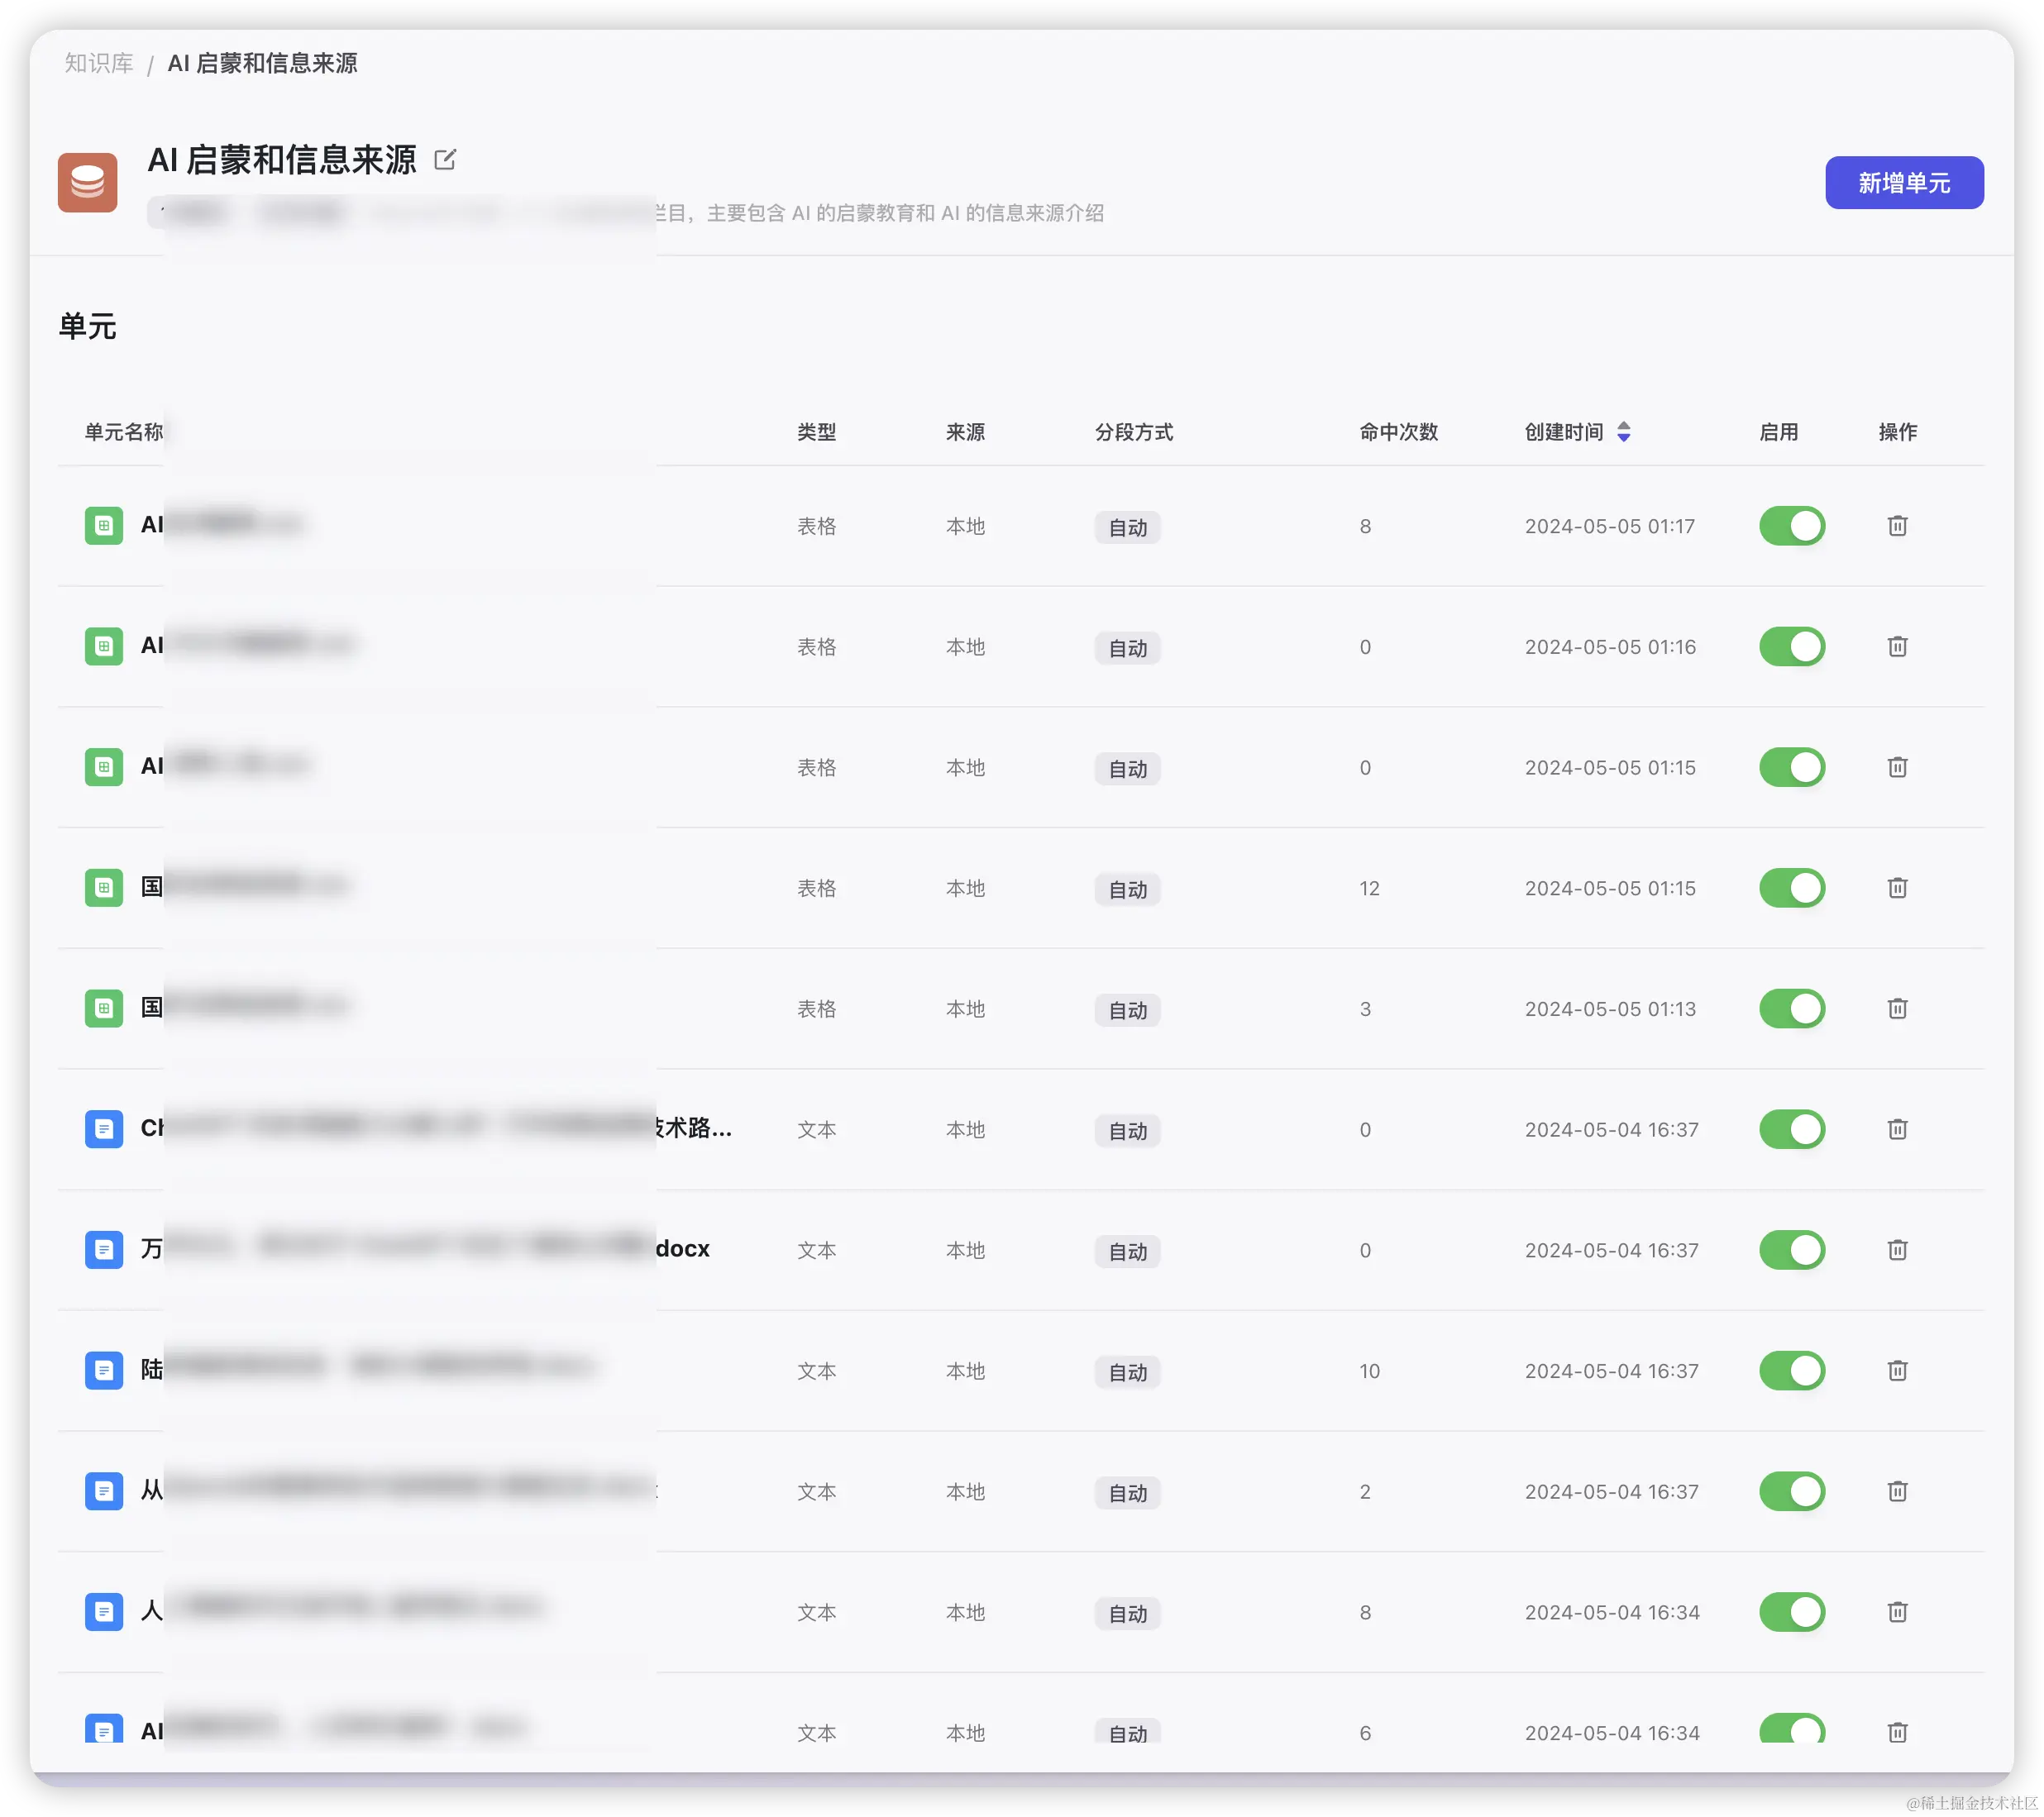Click the 类型 column header
This screenshot has height=1817, width=2044.
[816, 432]
